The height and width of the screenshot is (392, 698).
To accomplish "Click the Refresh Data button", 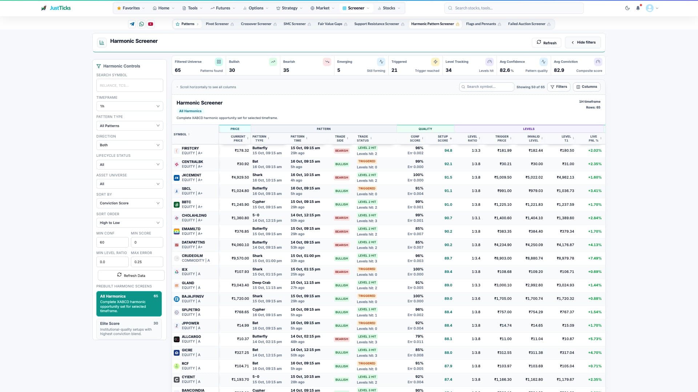I will pyautogui.click(x=131, y=275).
